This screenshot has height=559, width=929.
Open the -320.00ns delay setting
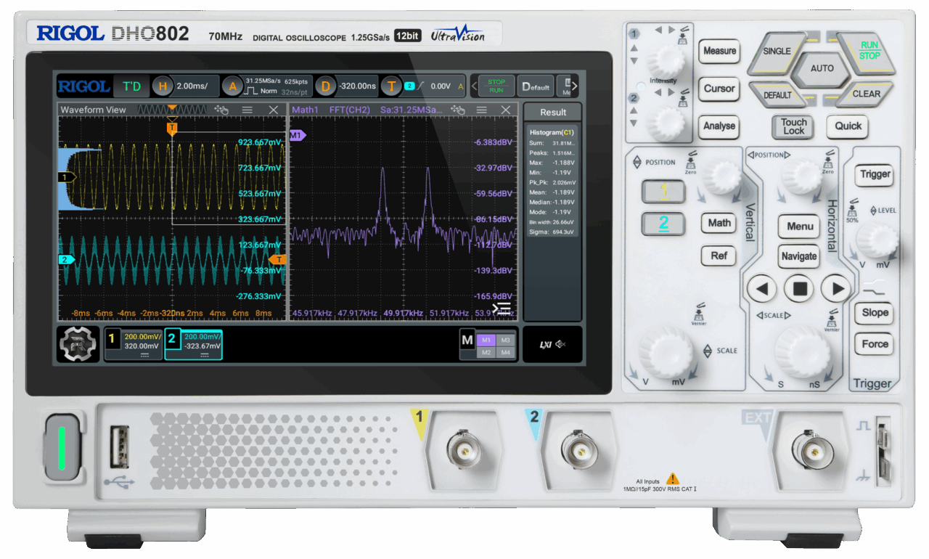click(x=357, y=86)
